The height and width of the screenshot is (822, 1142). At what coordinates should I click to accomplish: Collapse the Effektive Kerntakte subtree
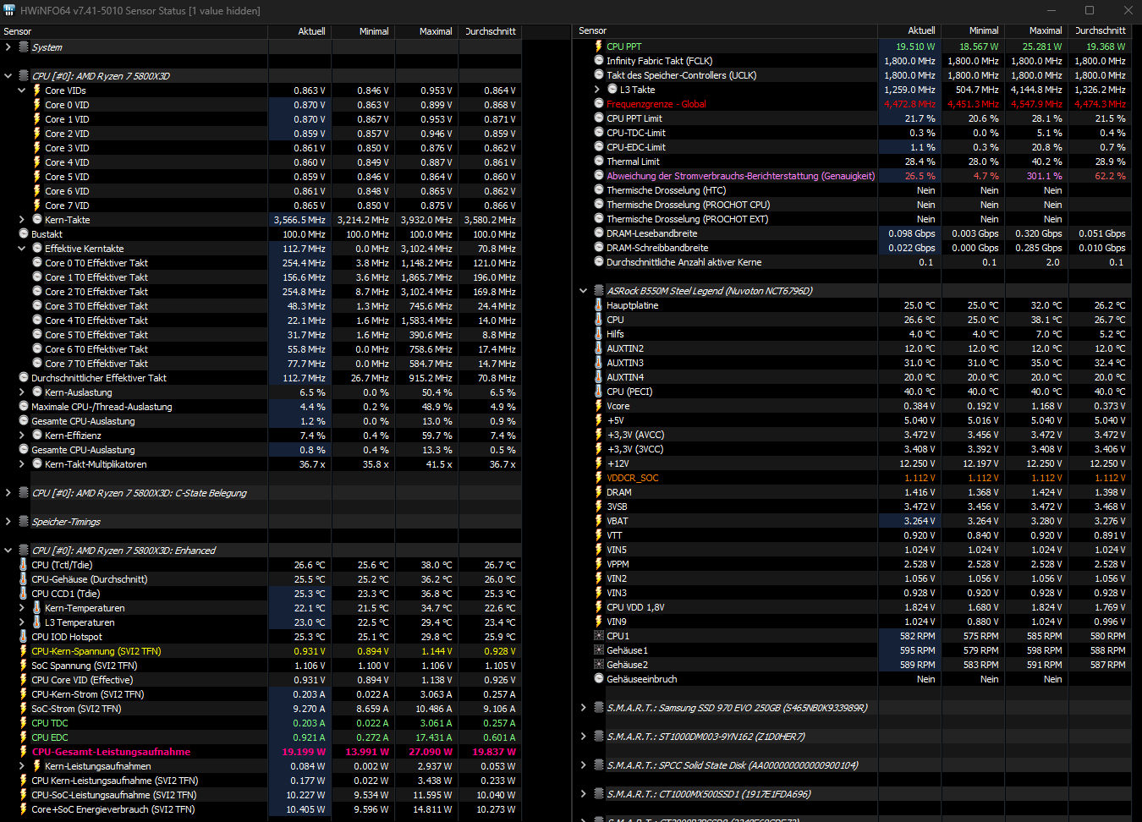[x=22, y=249]
